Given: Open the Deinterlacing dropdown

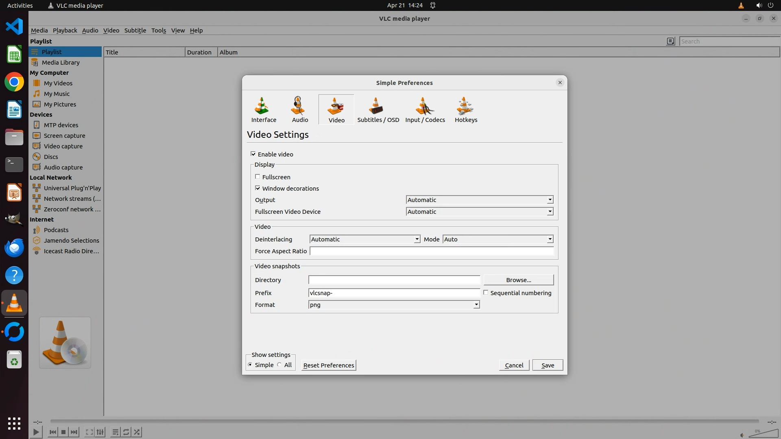Looking at the screenshot, I should point(364,239).
